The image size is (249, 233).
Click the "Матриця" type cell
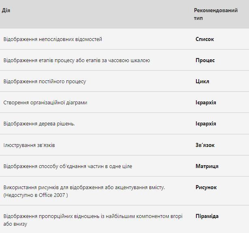click(207, 166)
